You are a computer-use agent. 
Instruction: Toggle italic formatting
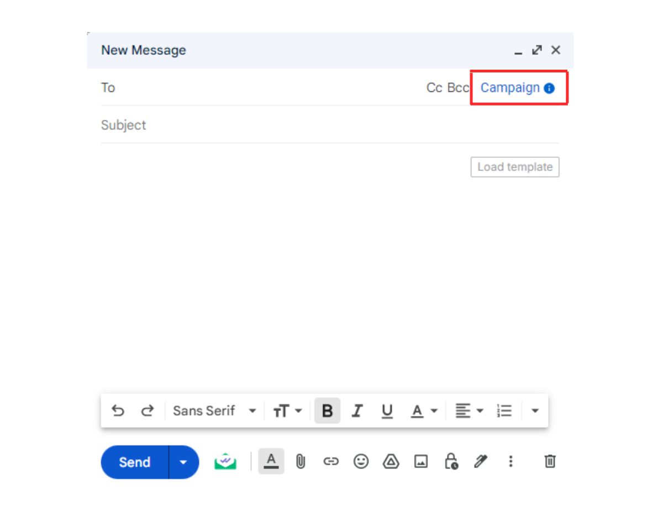pyautogui.click(x=357, y=411)
